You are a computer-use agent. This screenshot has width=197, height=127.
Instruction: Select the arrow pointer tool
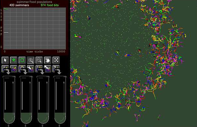(x=5, y=60)
